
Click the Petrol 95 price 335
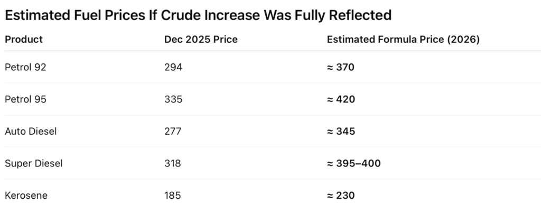click(x=173, y=99)
